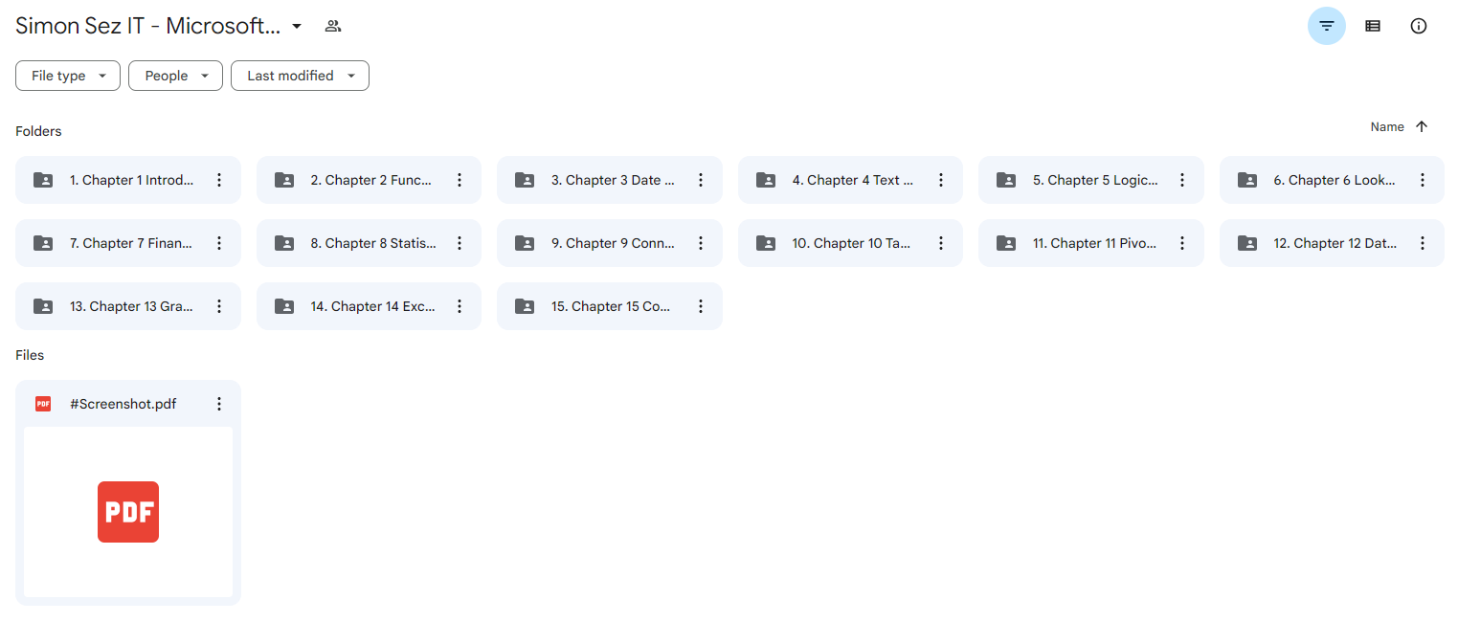1458x622 pixels.
Task: Switch to list layout view
Action: [x=1372, y=26]
